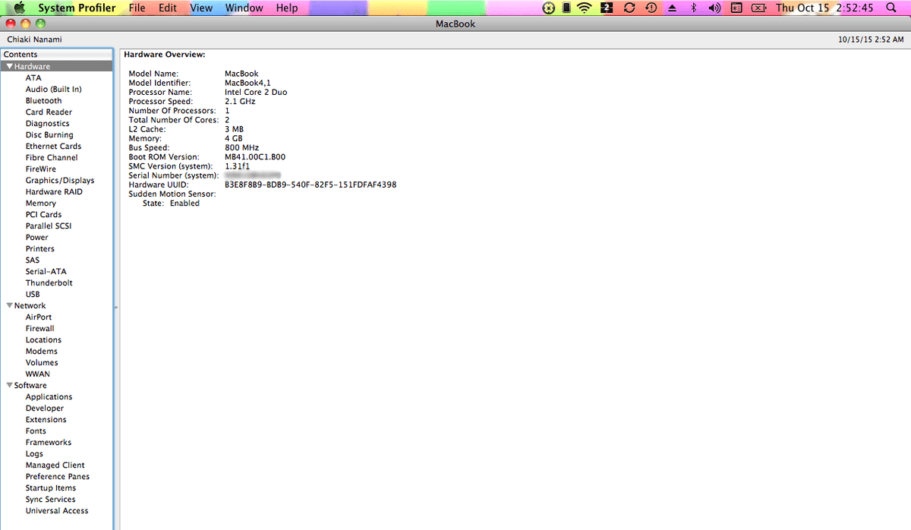Select Memory in the sidebar
The image size is (911, 530).
point(40,203)
